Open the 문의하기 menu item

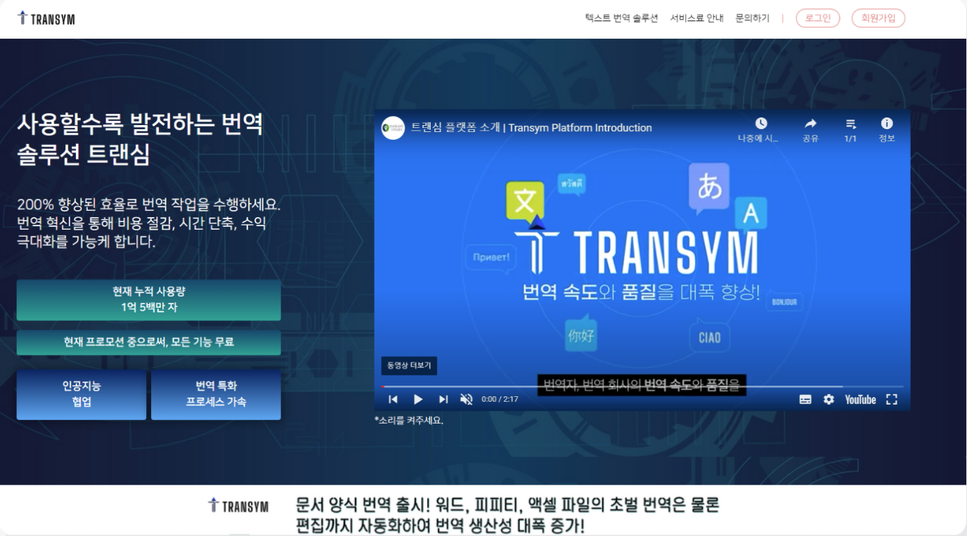coord(752,18)
